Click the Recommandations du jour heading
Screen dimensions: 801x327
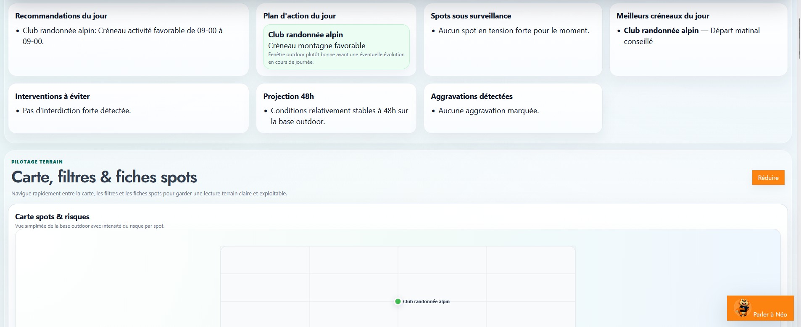(61, 16)
